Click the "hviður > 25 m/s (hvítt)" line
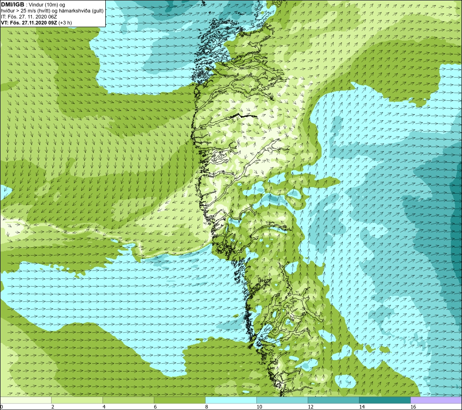The width and height of the screenshot is (462, 410). tap(53, 11)
